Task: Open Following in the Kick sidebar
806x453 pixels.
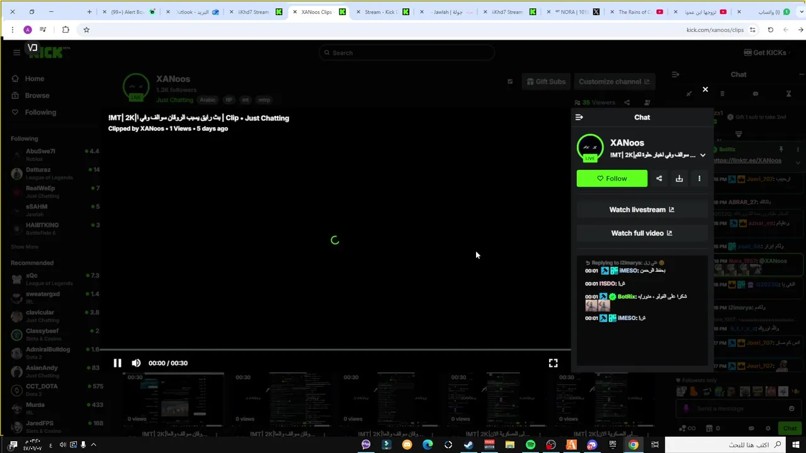Action: 40,112
